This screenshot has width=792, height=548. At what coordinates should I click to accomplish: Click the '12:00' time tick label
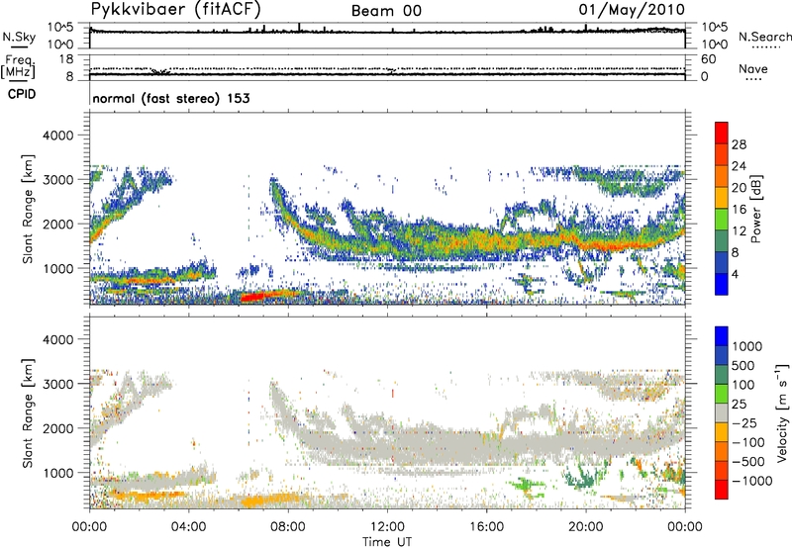387,527
